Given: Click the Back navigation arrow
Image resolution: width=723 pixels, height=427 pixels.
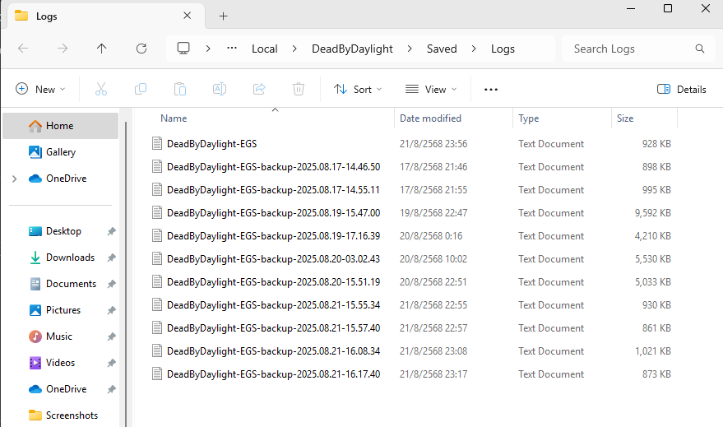Looking at the screenshot, I should (23, 49).
